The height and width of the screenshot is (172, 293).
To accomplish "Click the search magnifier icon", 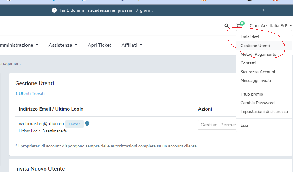I will click(x=227, y=26).
